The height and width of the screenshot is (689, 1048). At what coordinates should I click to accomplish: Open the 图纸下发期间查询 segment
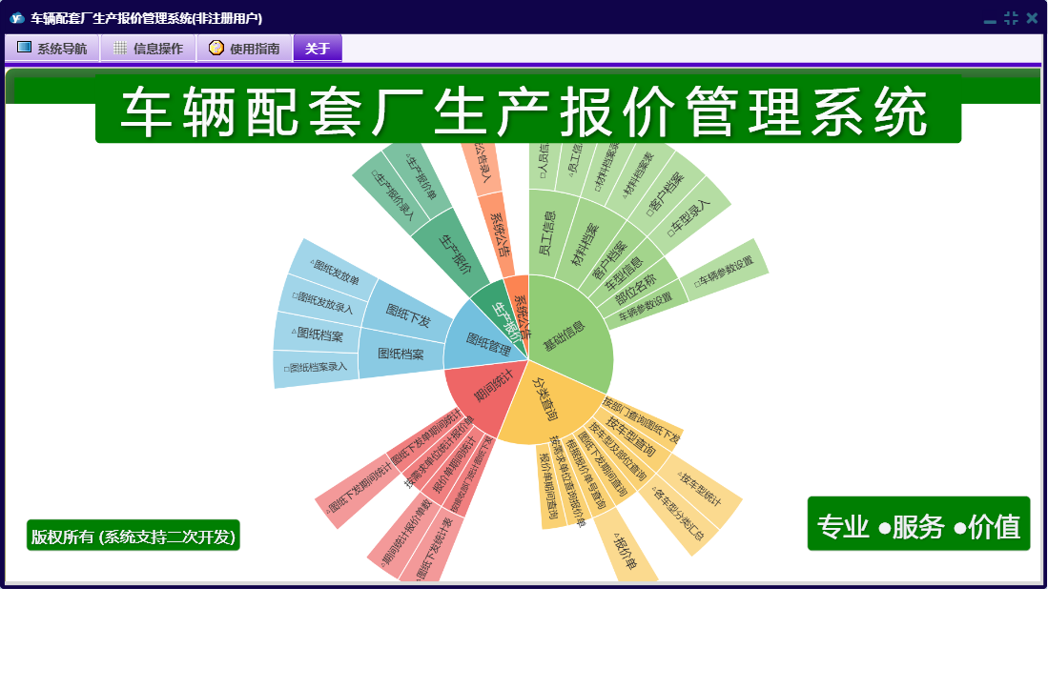click(605, 464)
